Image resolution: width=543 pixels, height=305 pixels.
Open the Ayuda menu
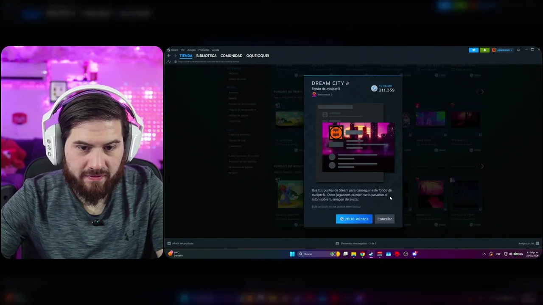pos(216,50)
